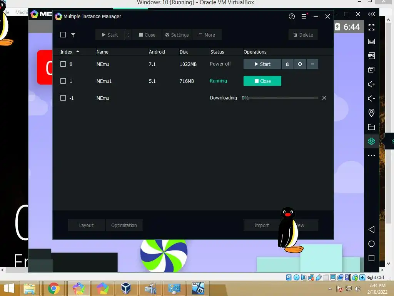
Task: Open the Multiple Instance Manager hamburger menu
Action: tap(304, 16)
